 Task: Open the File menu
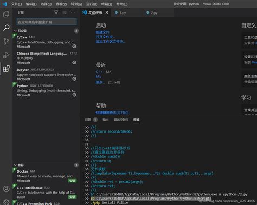[x=16, y=4]
